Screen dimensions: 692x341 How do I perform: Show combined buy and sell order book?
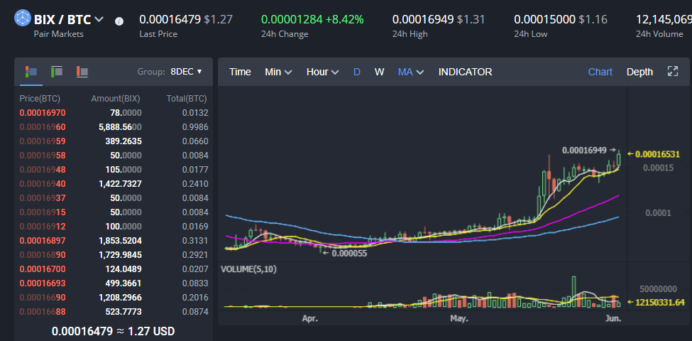(x=31, y=71)
